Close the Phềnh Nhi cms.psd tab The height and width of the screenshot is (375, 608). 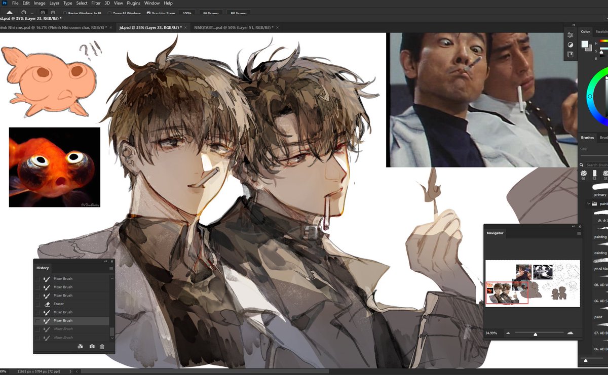point(112,27)
